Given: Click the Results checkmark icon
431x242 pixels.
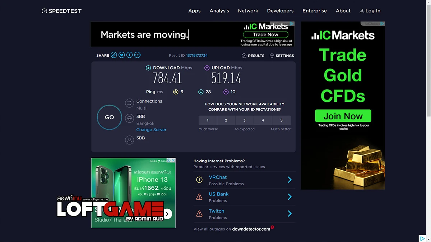Looking at the screenshot, I should (x=244, y=56).
